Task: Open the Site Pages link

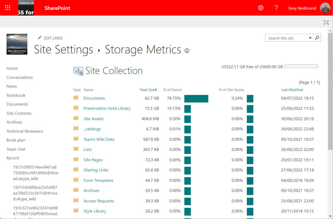Action: click(x=93, y=160)
